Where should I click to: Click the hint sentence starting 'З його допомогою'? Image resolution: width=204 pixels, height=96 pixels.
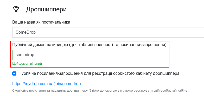pyautogui.click(x=139, y=91)
